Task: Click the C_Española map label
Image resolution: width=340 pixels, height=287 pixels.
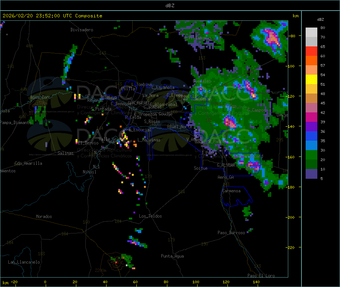Action: pyautogui.click(x=163, y=87)
